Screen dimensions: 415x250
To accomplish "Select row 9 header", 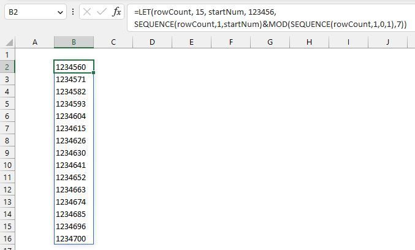I will (7, 153).
